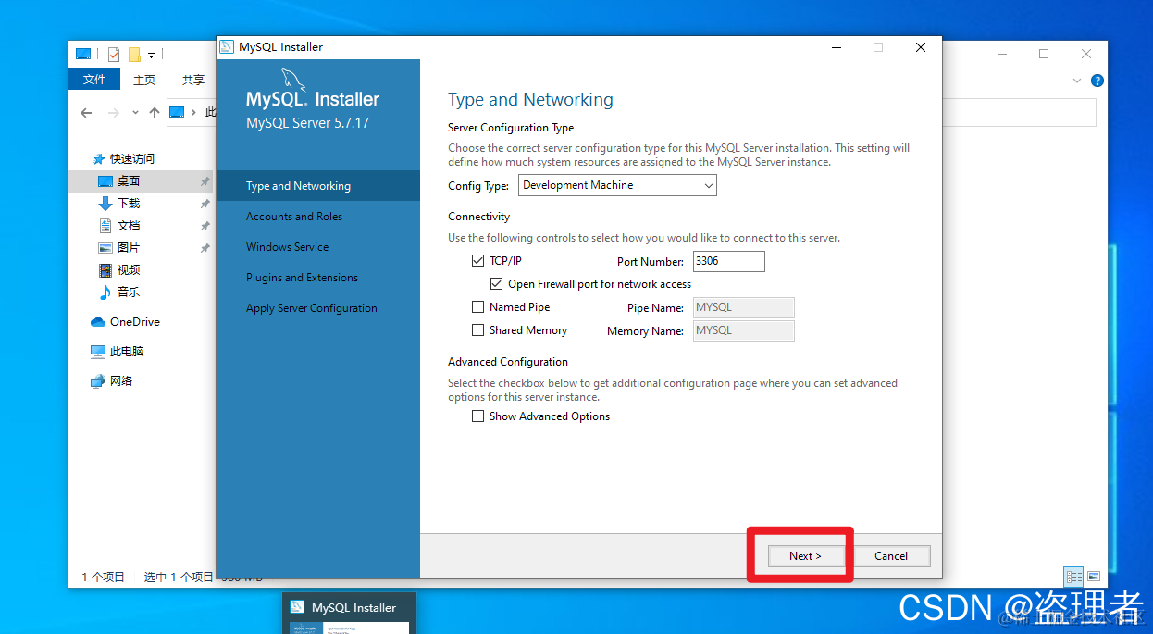
Task: Click the address bar breadcrumb chevron in Explorer
Action: (193, 113)
